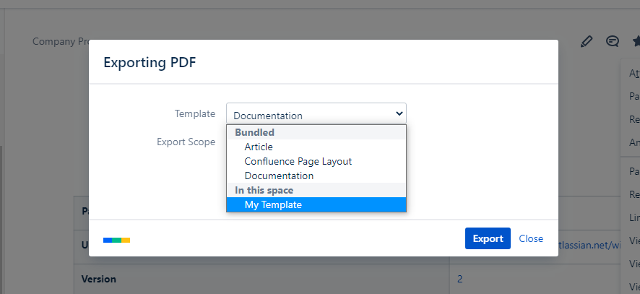This screenshot has height=294, width=640.
Task: Star this page with the star icon
Action: pos(636,42)
